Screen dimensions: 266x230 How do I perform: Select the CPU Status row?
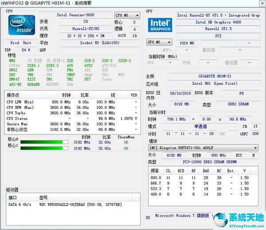(72, 119)
